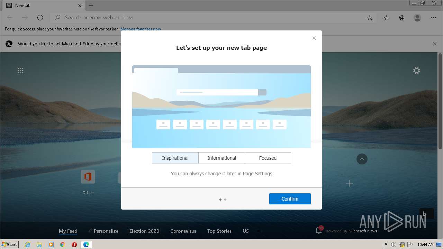
Task: Click the Edge logo in prompt bar
Action: pos(9,44)
